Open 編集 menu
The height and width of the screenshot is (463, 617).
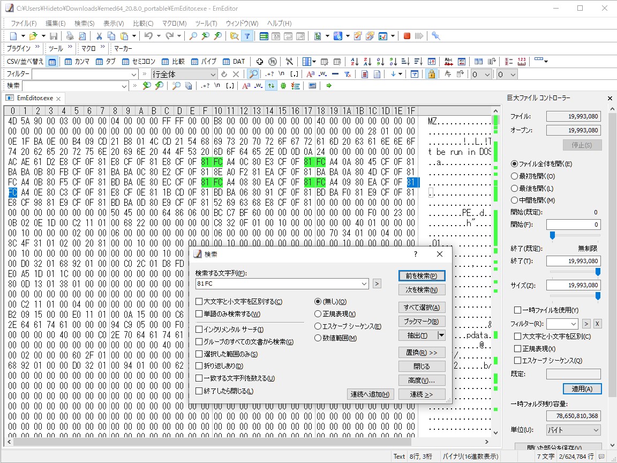point(56,24)
